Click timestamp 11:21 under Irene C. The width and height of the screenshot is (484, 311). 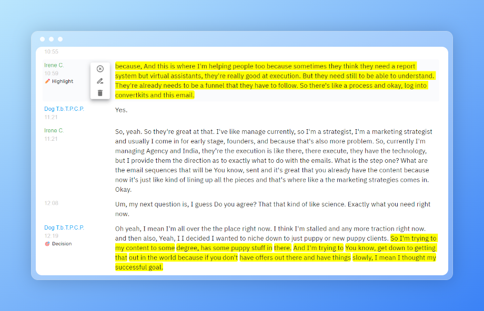click(x=51, y=139)
